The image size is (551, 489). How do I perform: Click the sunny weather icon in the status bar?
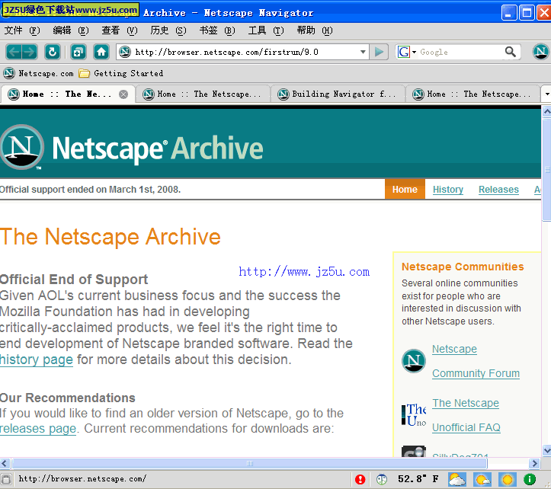[507, 479]
